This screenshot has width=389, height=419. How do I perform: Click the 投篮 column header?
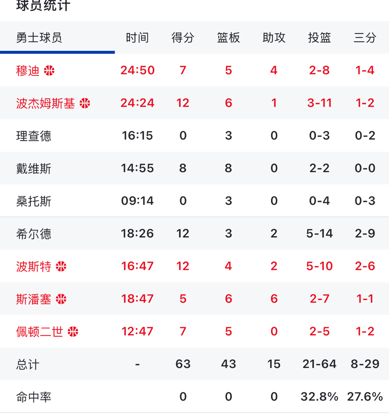(x=319, y=37)
